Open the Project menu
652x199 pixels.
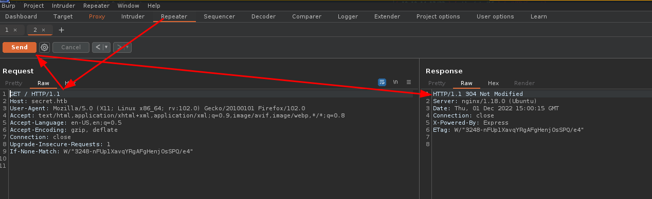(x=33, y=6)
